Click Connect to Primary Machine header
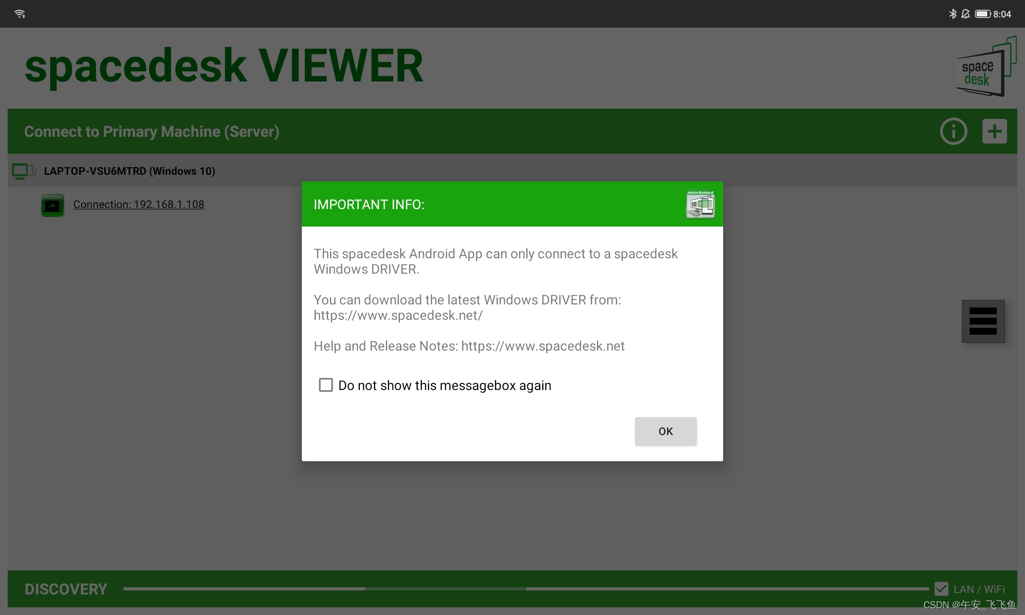Viewport: 1025px width, 615px height. [152, 132]
